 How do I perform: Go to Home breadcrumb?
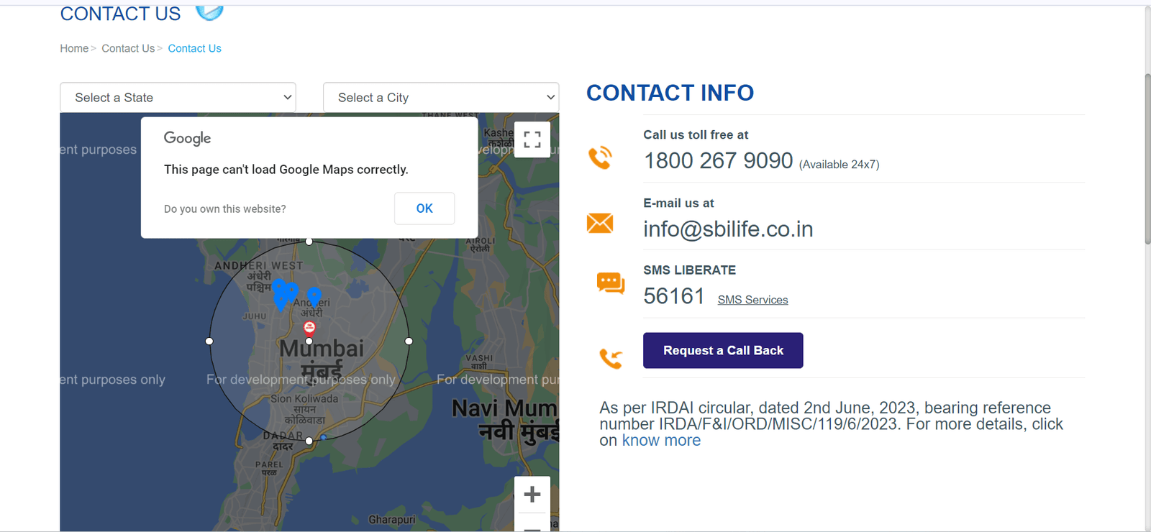pos(74,48)
